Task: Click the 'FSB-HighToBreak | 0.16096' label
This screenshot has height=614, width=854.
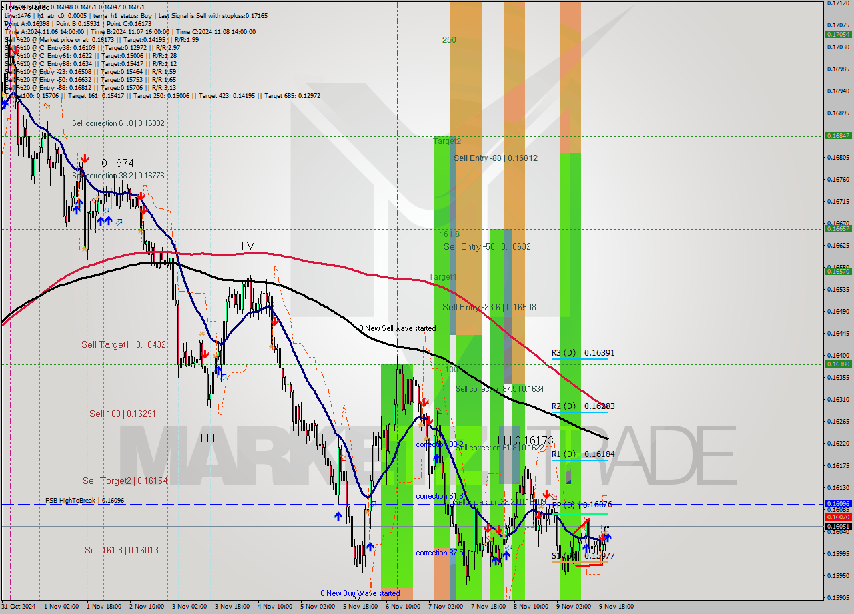Action: click(x=85, y=500)
